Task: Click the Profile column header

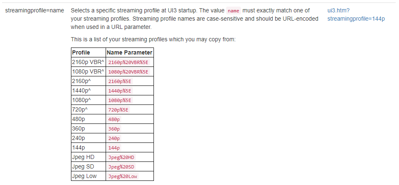Action: 81,52
